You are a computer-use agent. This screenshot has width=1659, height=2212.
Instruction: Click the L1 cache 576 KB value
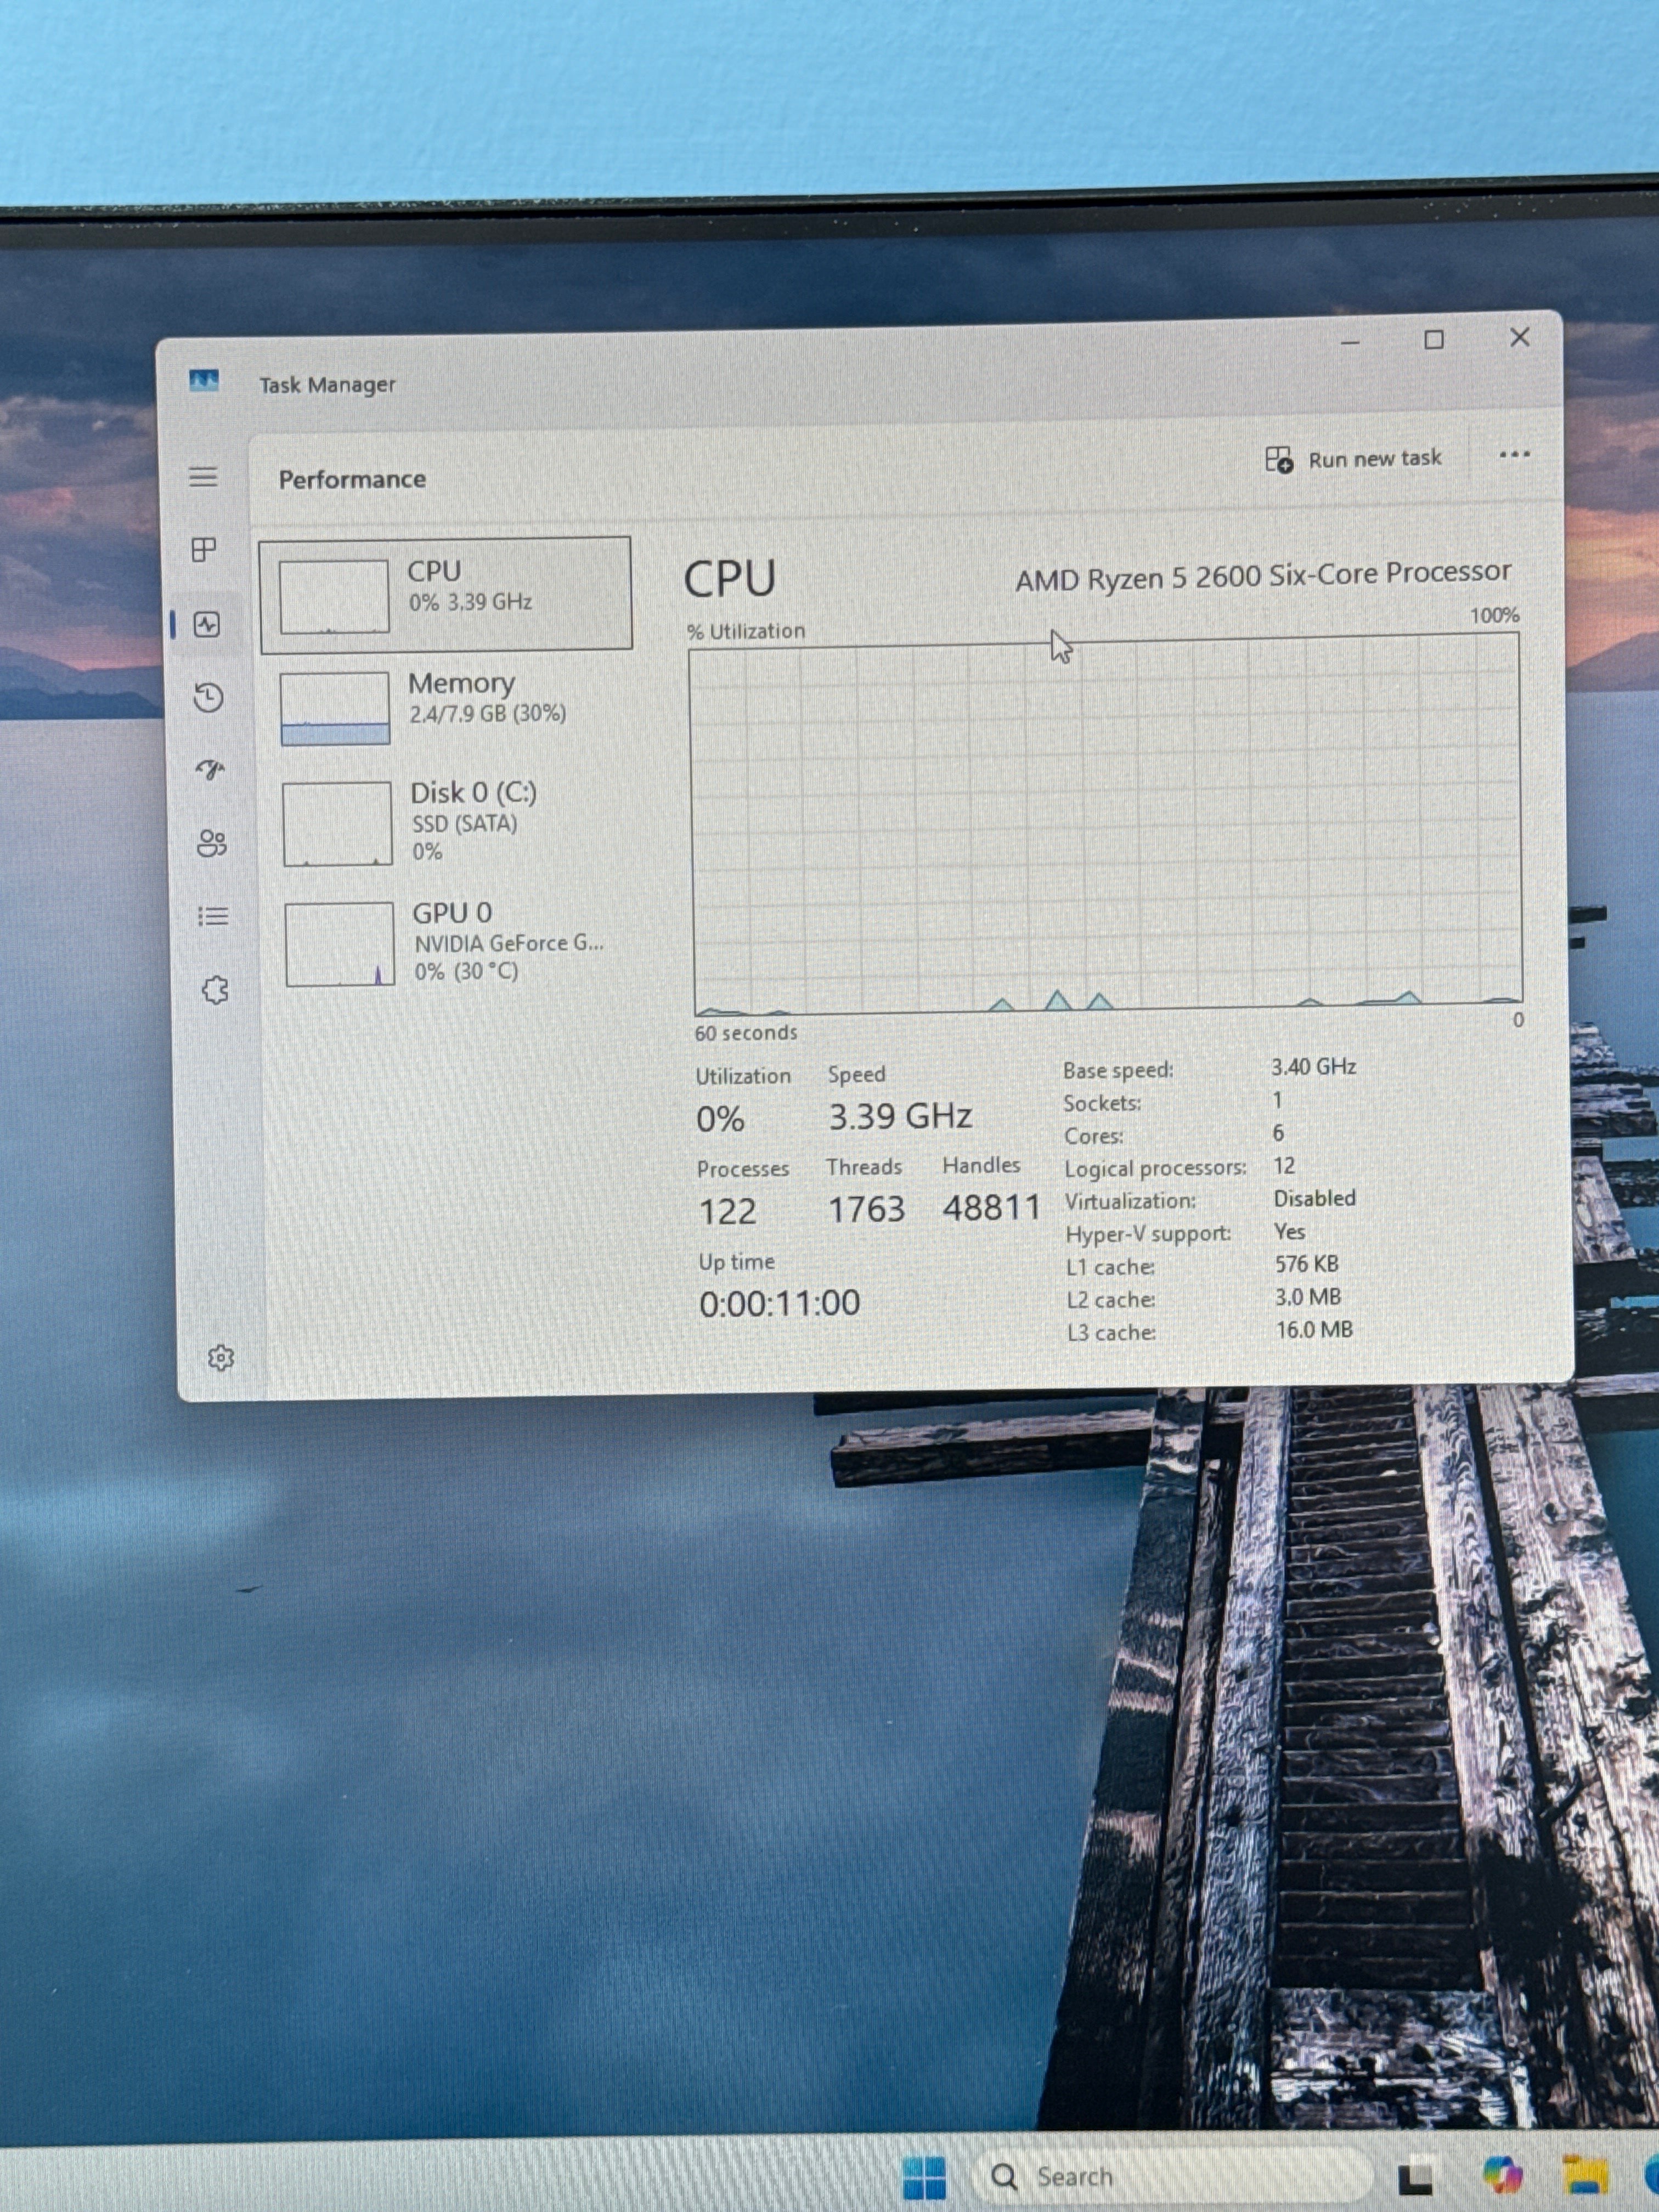point(1306,1264)
